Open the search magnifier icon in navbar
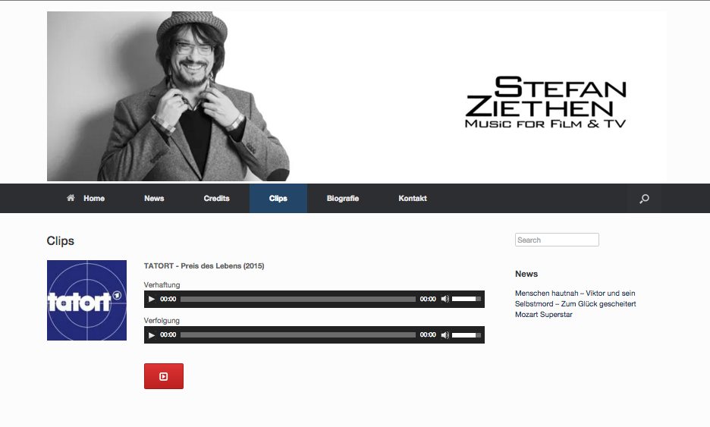This screenshot has width=710, height=427. pos(644,199)
